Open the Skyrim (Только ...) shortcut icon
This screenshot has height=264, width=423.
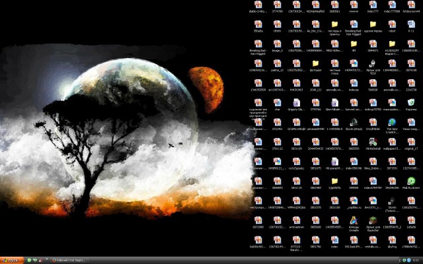click(x=392, y=201)
